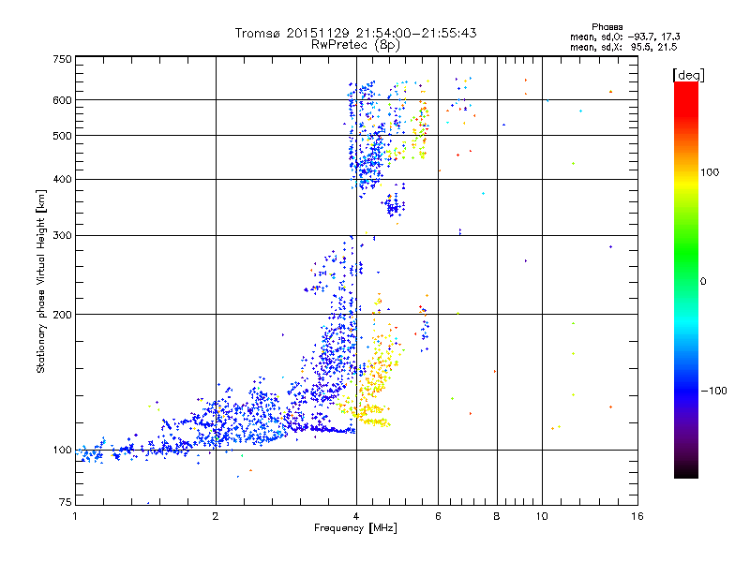
Task: Click the x-axis label 'Frequency [MHz]'
Action: point(355,528)
